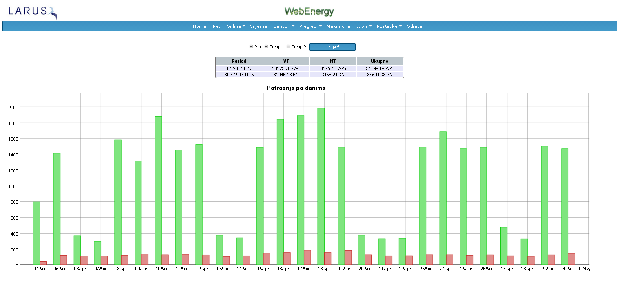Viewport: 619px width, 282px height.
Task: Open the Net menu item
Action: [217, 26]
